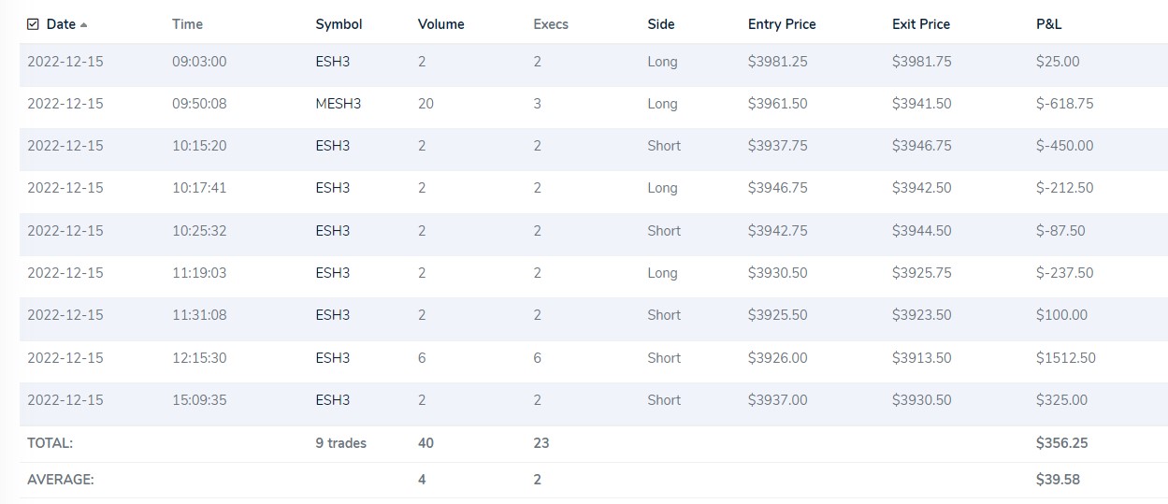Click the Execs column header
The width and height of the screenshot is (1168, 504).
[551, 24]
